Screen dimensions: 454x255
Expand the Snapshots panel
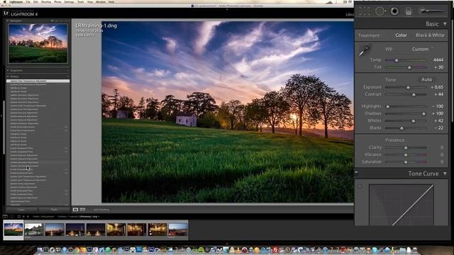(8, 70)
